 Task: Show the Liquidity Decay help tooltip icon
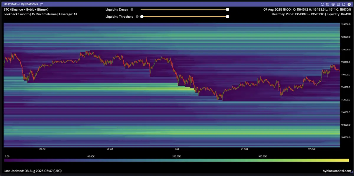[x=132, y=9]
